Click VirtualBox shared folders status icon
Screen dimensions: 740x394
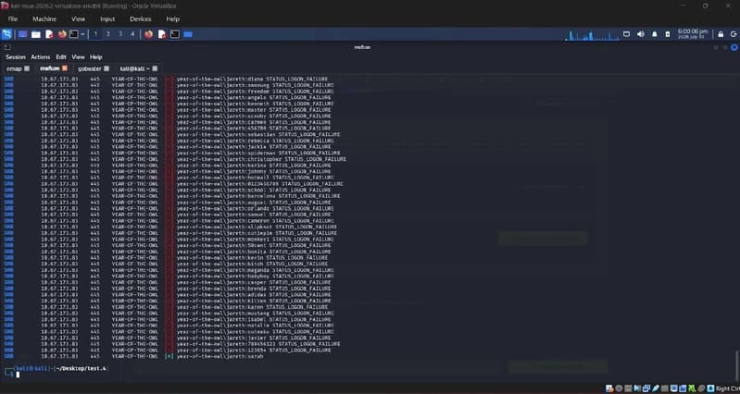point(665,388)
